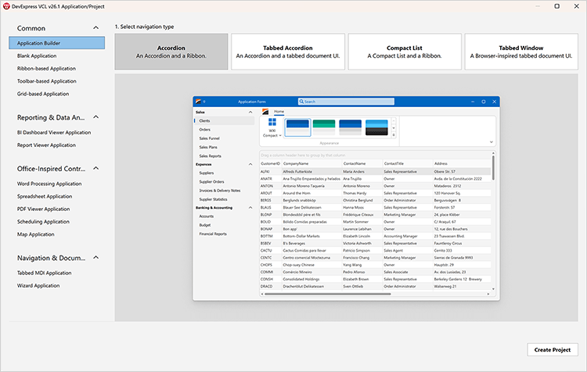Collapse the Common section chevron

[x=95, y=27]
